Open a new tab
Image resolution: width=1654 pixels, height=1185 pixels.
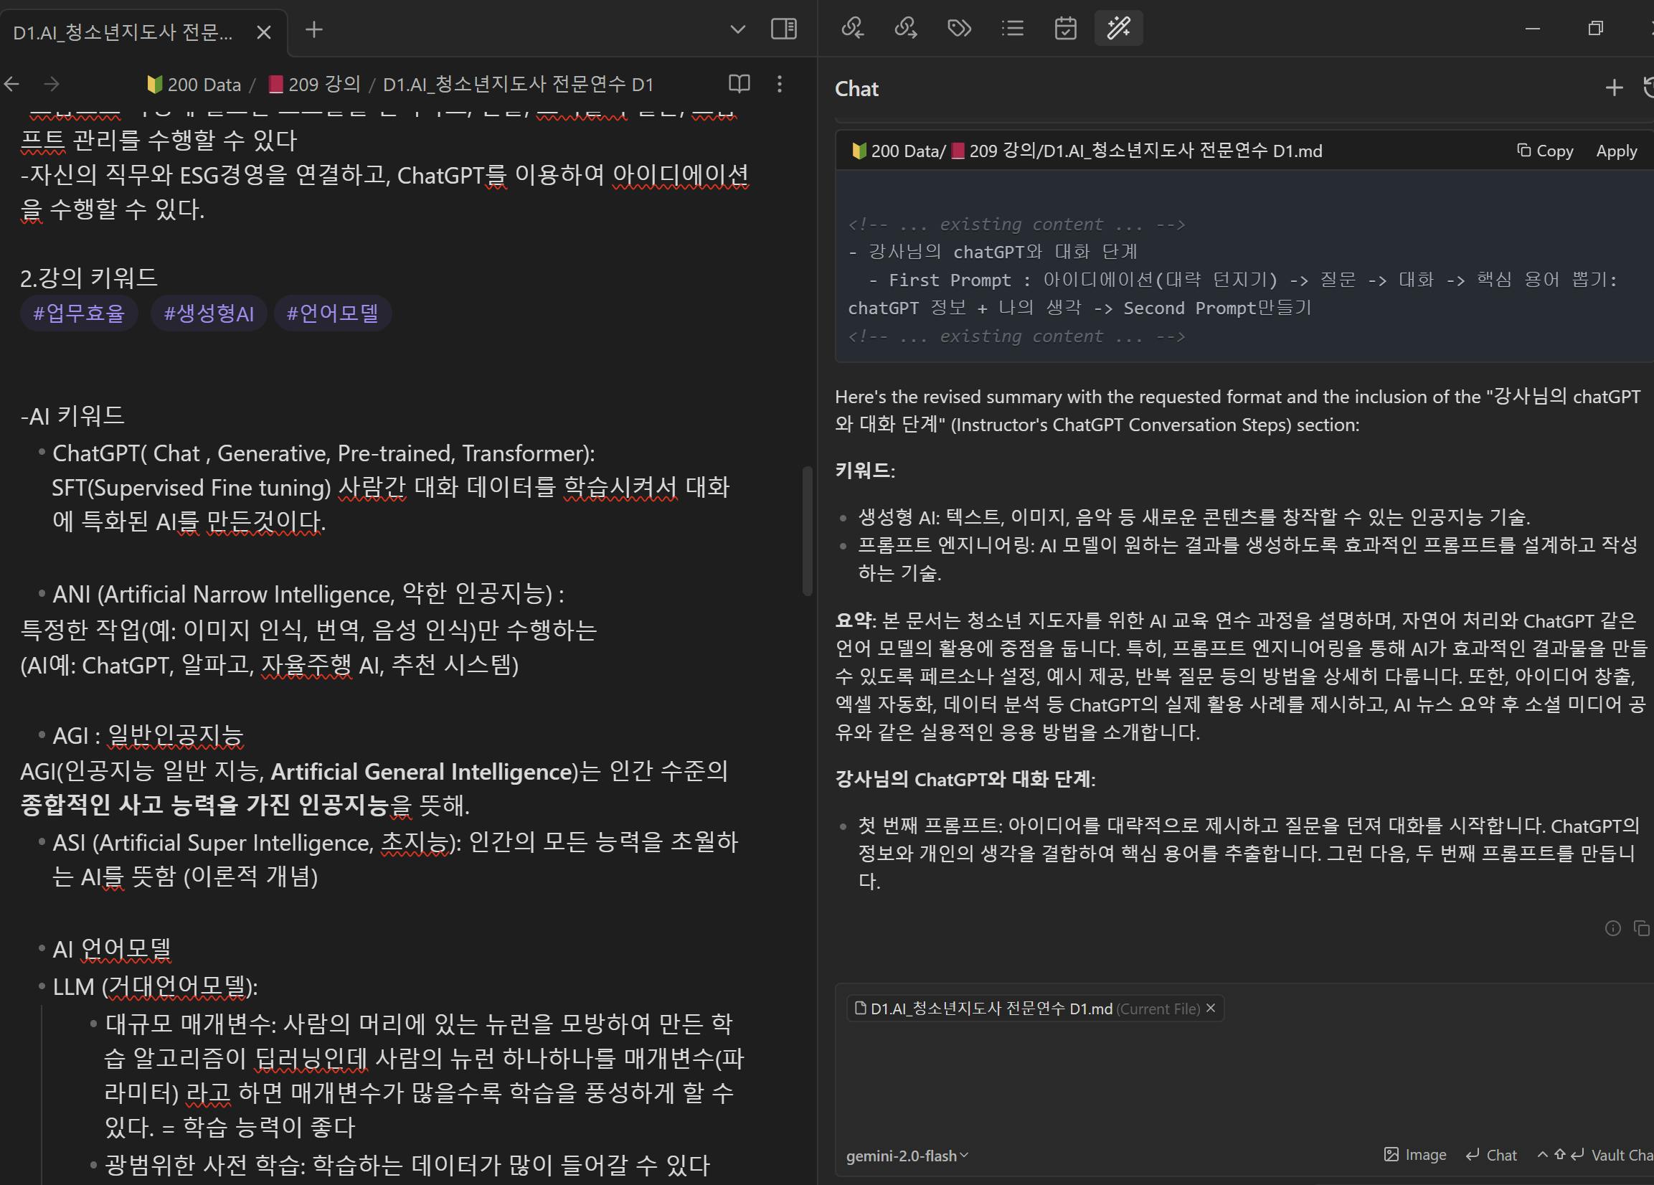coord(313,30)
